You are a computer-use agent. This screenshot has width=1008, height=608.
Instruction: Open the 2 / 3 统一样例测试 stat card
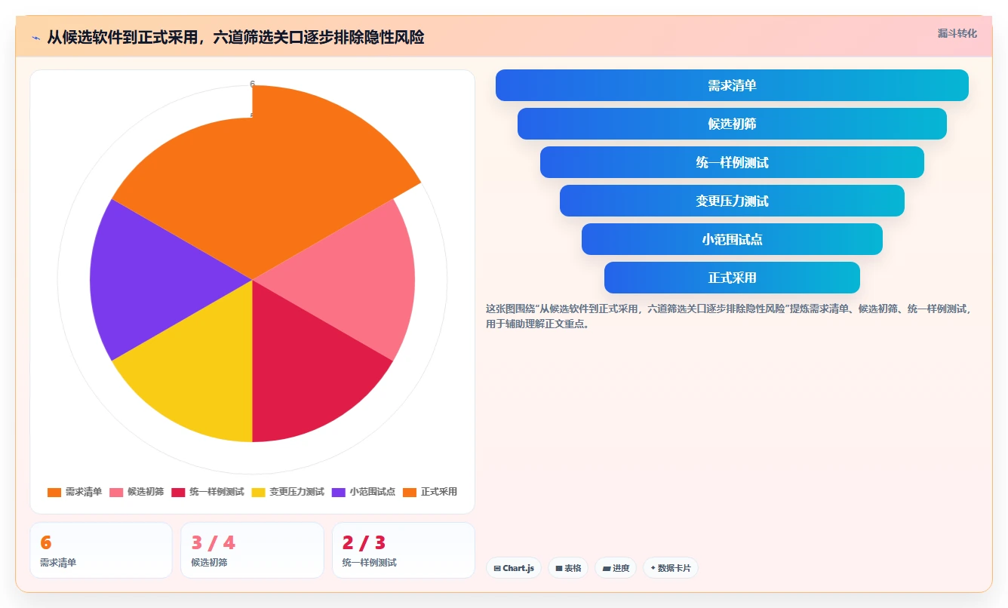(404, 550)
